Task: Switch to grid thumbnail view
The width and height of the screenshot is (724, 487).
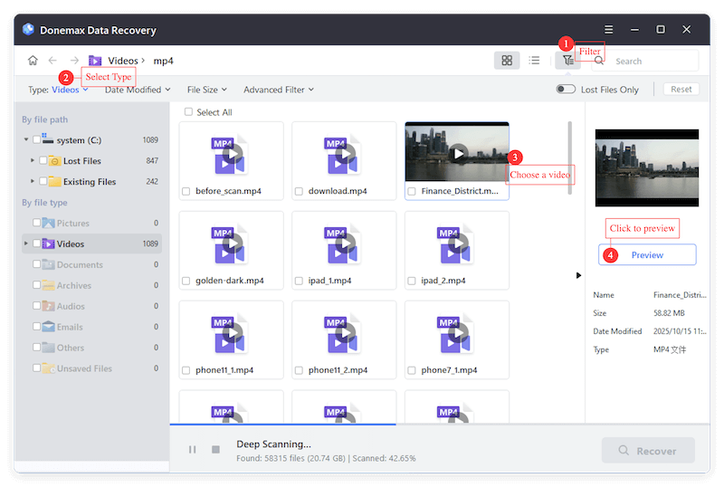Action: (507, 61)
